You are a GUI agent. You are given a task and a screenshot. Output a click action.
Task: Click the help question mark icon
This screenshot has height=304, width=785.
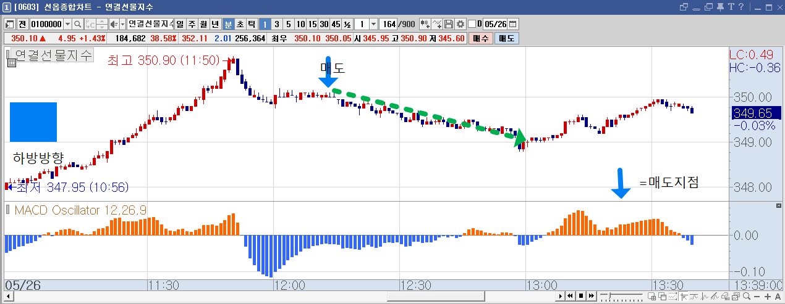click(741, 7)
